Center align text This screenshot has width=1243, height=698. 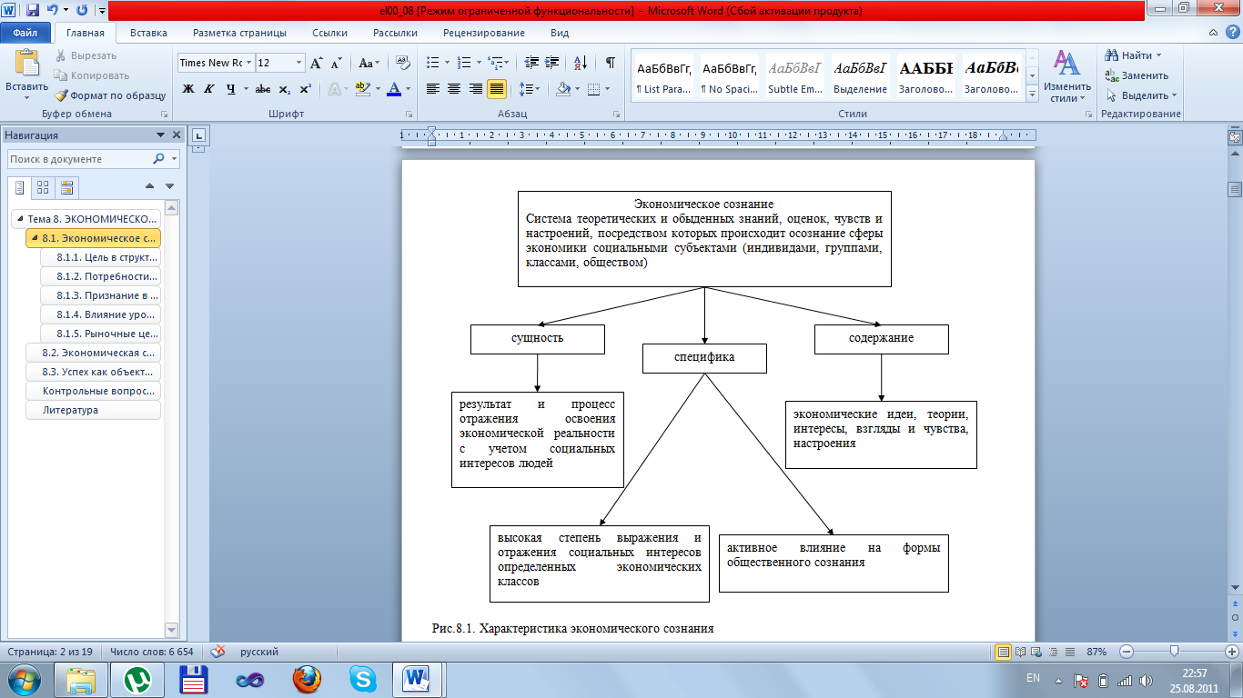(x=454, y=89)
